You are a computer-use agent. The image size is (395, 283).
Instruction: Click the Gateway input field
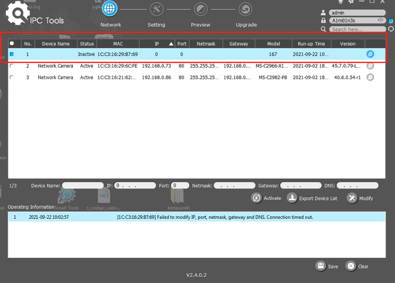301,186
